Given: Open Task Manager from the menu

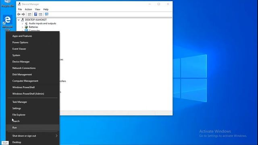Looking at the screenshot, I should [x=33, y=102].
